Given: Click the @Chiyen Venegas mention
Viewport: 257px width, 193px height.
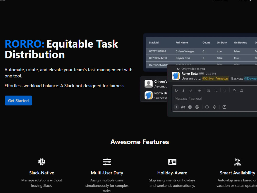Looking at the screenshot, I should (x=215, y=78).
